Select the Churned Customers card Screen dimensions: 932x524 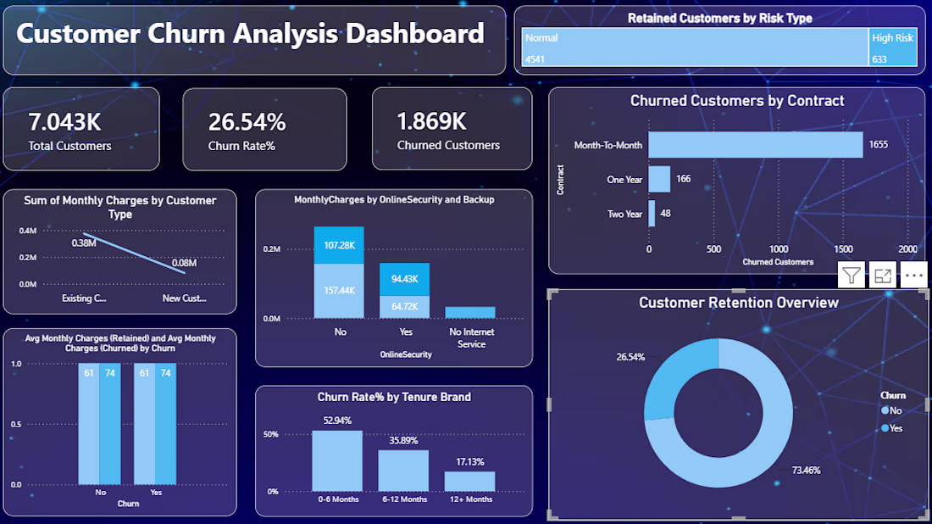(x=452, y=129)
